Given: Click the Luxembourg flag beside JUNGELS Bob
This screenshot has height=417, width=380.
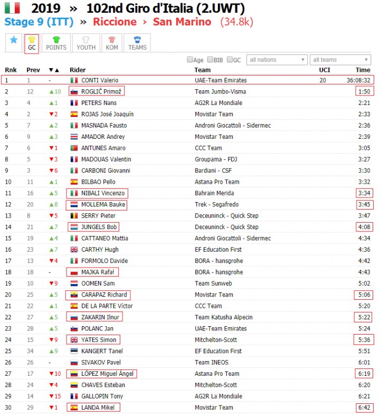Looking at the screenshot, I should tap(74, 227).
